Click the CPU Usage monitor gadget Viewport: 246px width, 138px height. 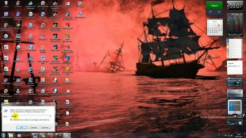pos(235,25)
